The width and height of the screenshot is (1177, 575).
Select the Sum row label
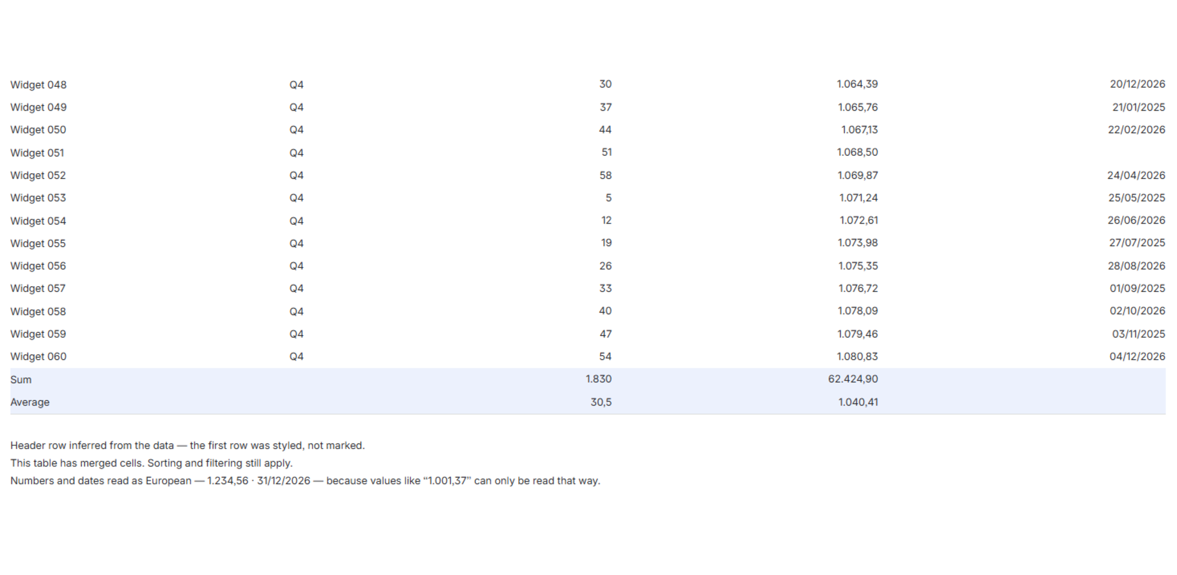[x=20, y=379]
